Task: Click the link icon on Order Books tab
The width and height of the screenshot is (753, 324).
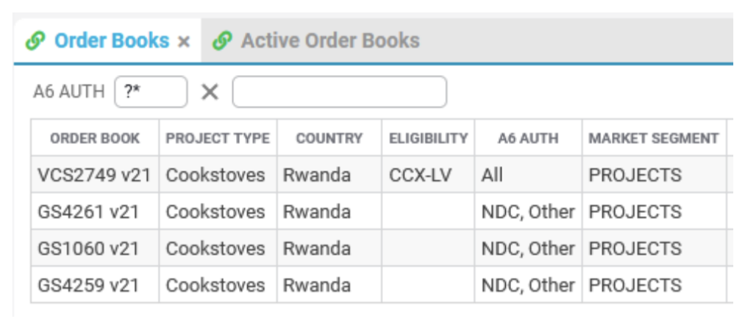Action: point(35,41)
